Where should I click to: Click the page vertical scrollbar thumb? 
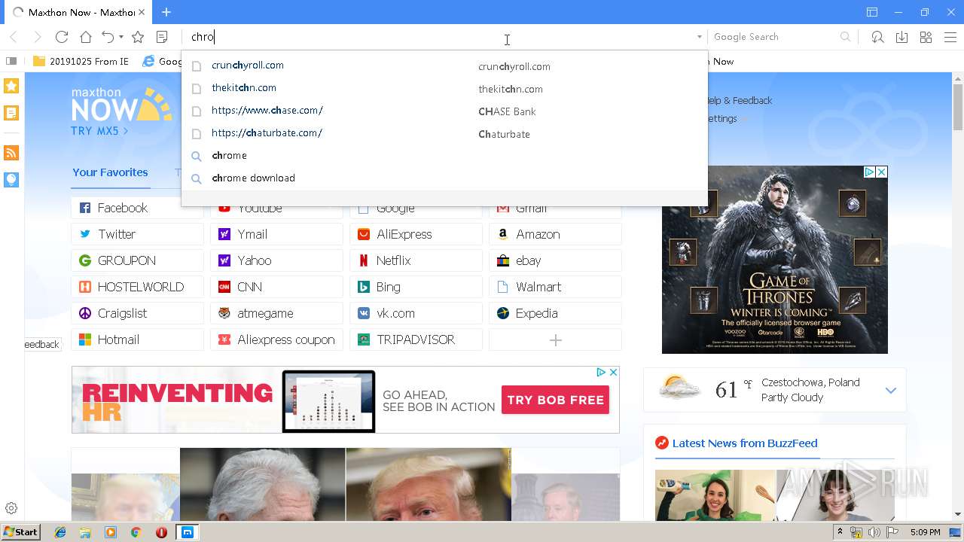(958, 106)
